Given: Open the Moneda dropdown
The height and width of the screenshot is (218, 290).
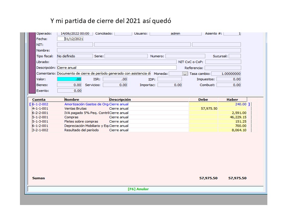Looking at the screenshot, I should point(185,74).
